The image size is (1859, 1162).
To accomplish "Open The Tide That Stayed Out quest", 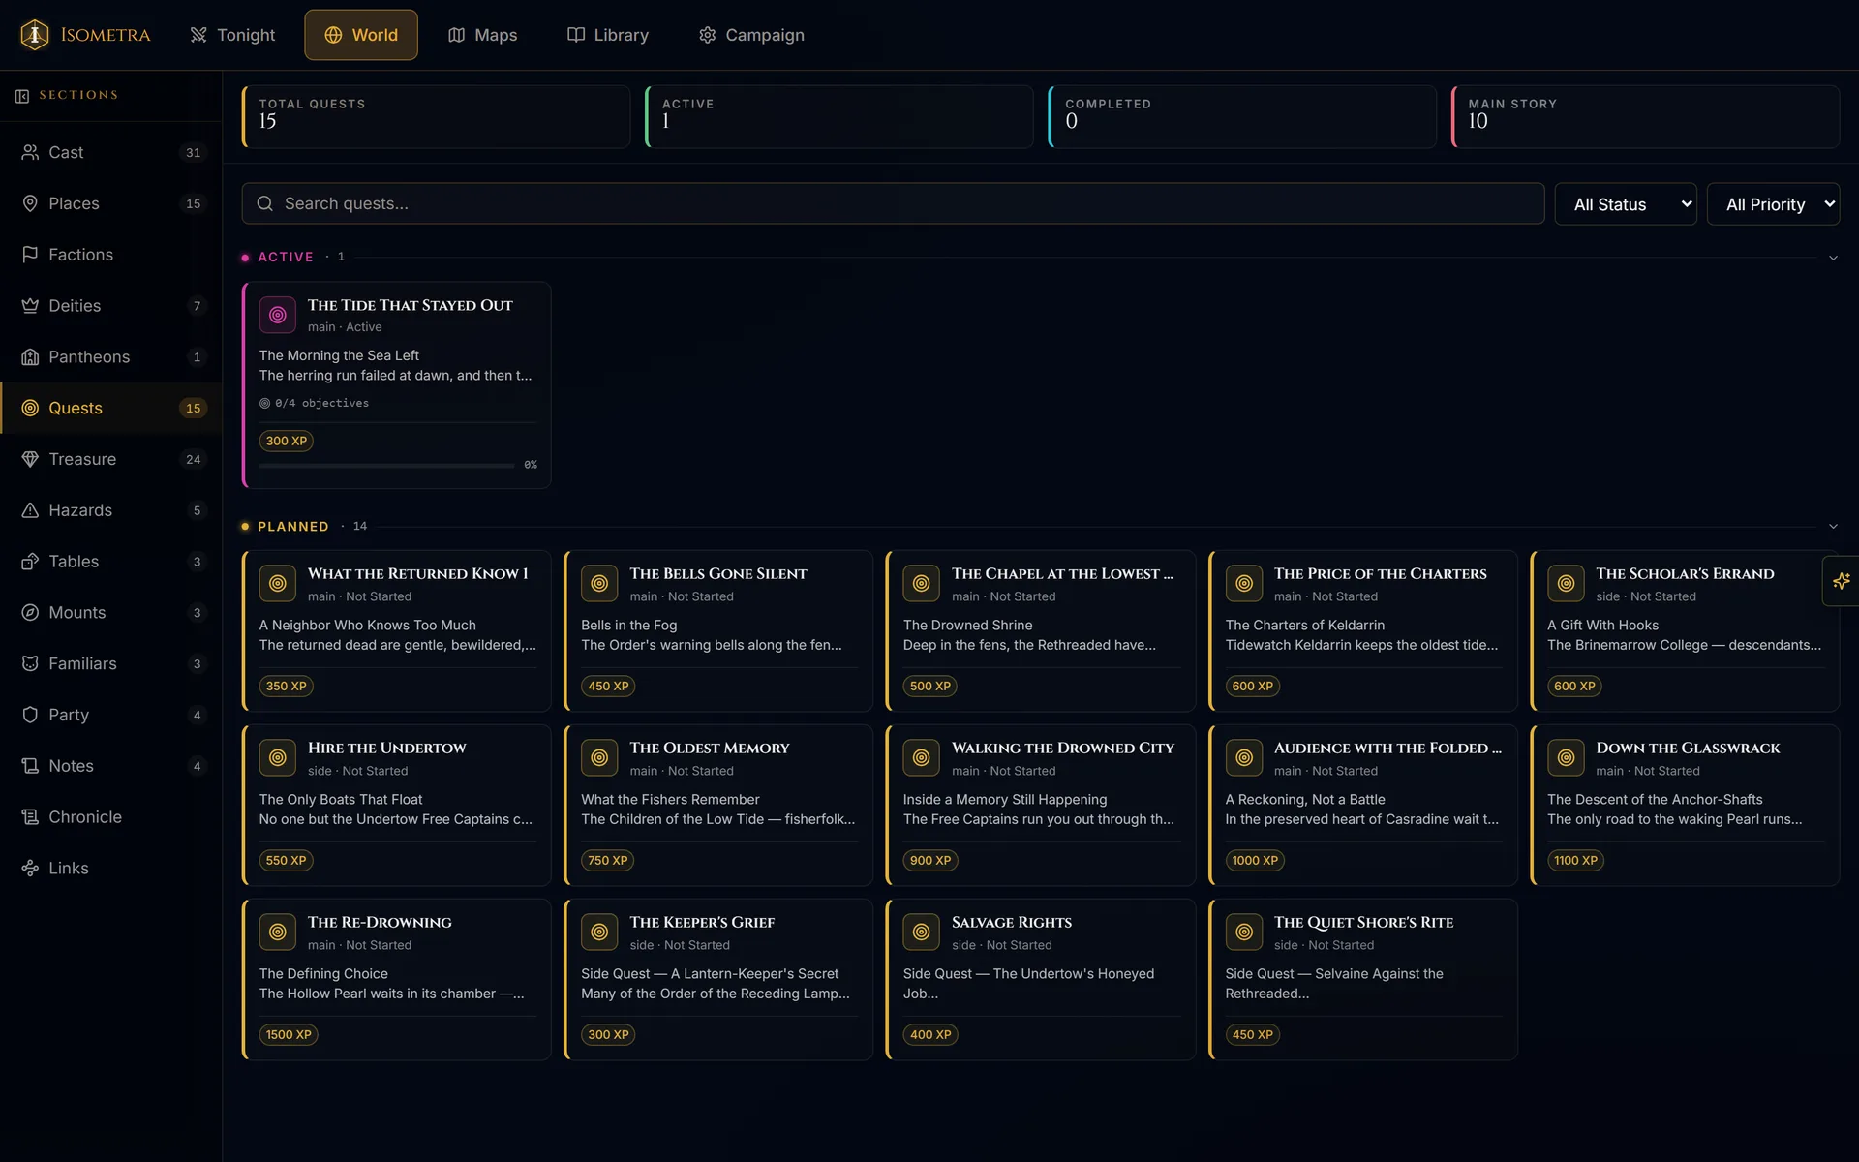I will [396, 385].
